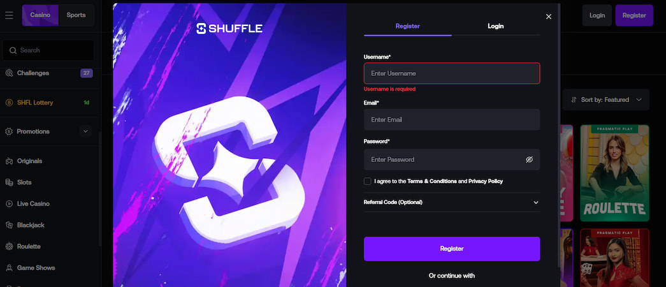Open the Privacy Policy link
The image size is (666, 287).
(x=485, y=181)
